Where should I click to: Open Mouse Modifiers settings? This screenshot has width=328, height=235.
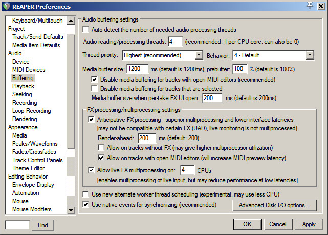click(x=32, y=209)
